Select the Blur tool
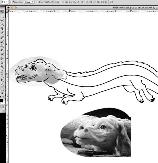Screen dimensions: 158x163 pos(2,63)
